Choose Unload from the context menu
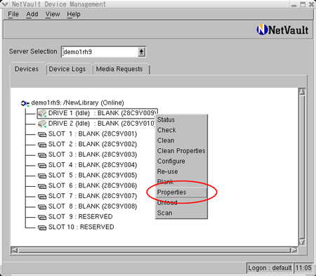 coord(181,202)
